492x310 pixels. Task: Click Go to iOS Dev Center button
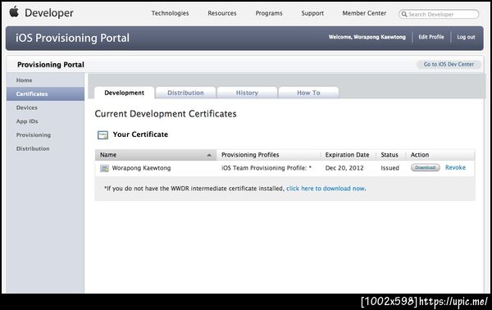point(449,64)
